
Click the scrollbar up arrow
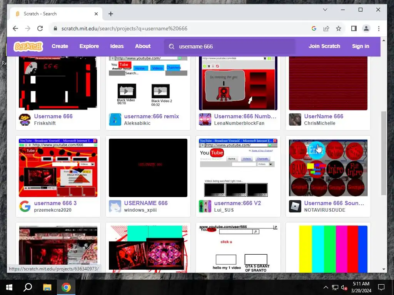tap(384, 40)
